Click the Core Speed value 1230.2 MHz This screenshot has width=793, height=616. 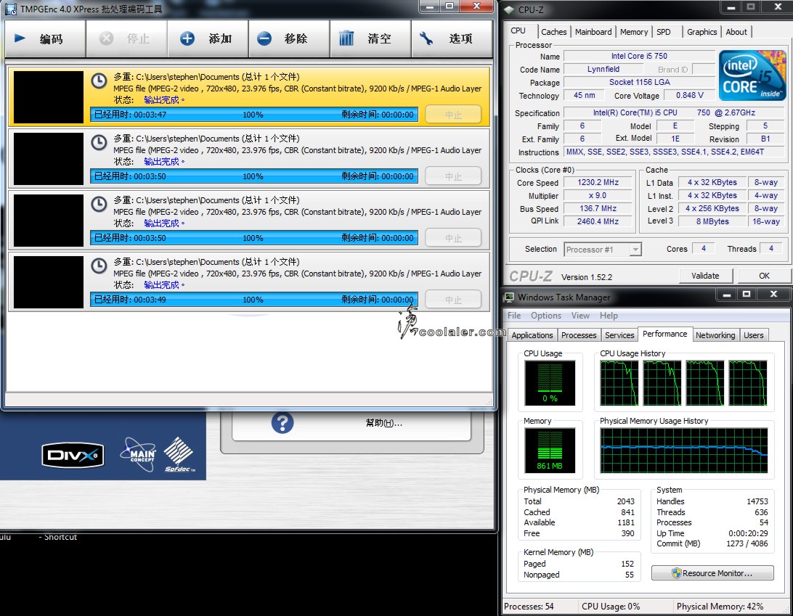coord(598,182)
